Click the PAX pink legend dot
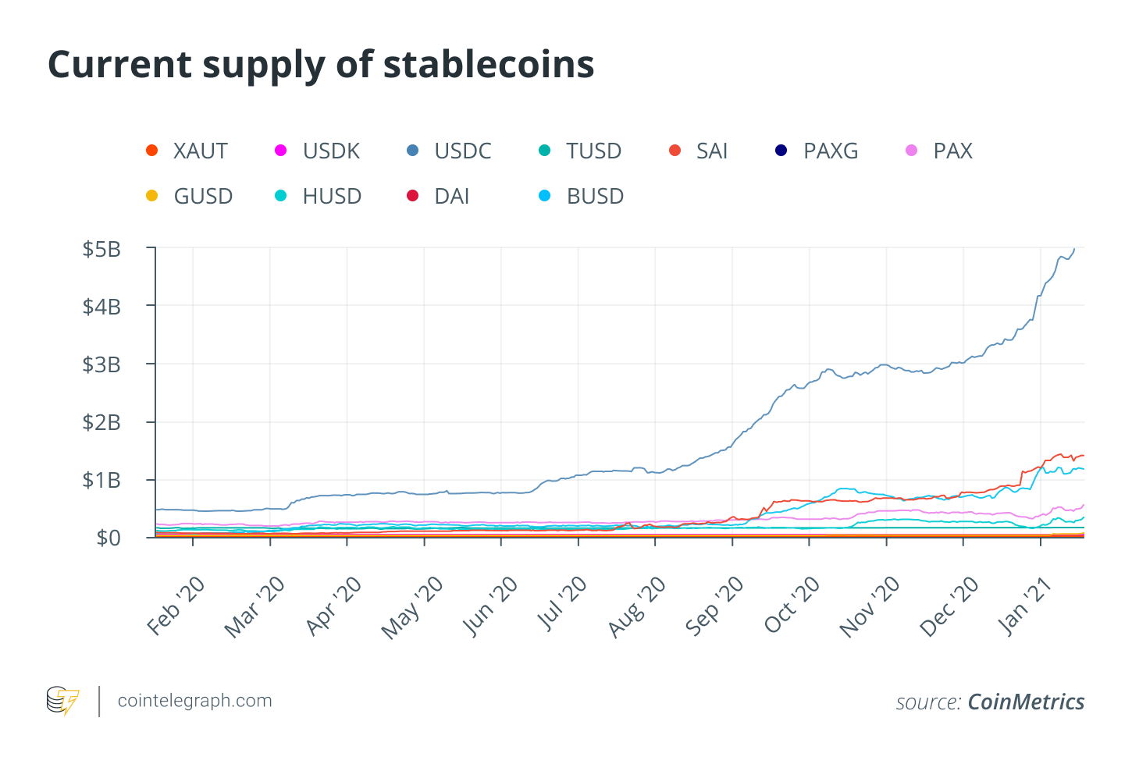This screenshot has width=1132, height=764. (x=912, y=151)
